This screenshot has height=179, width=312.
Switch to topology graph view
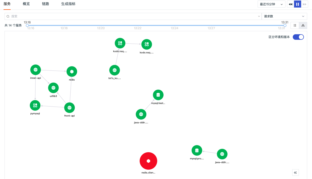(x=303, y=25)
